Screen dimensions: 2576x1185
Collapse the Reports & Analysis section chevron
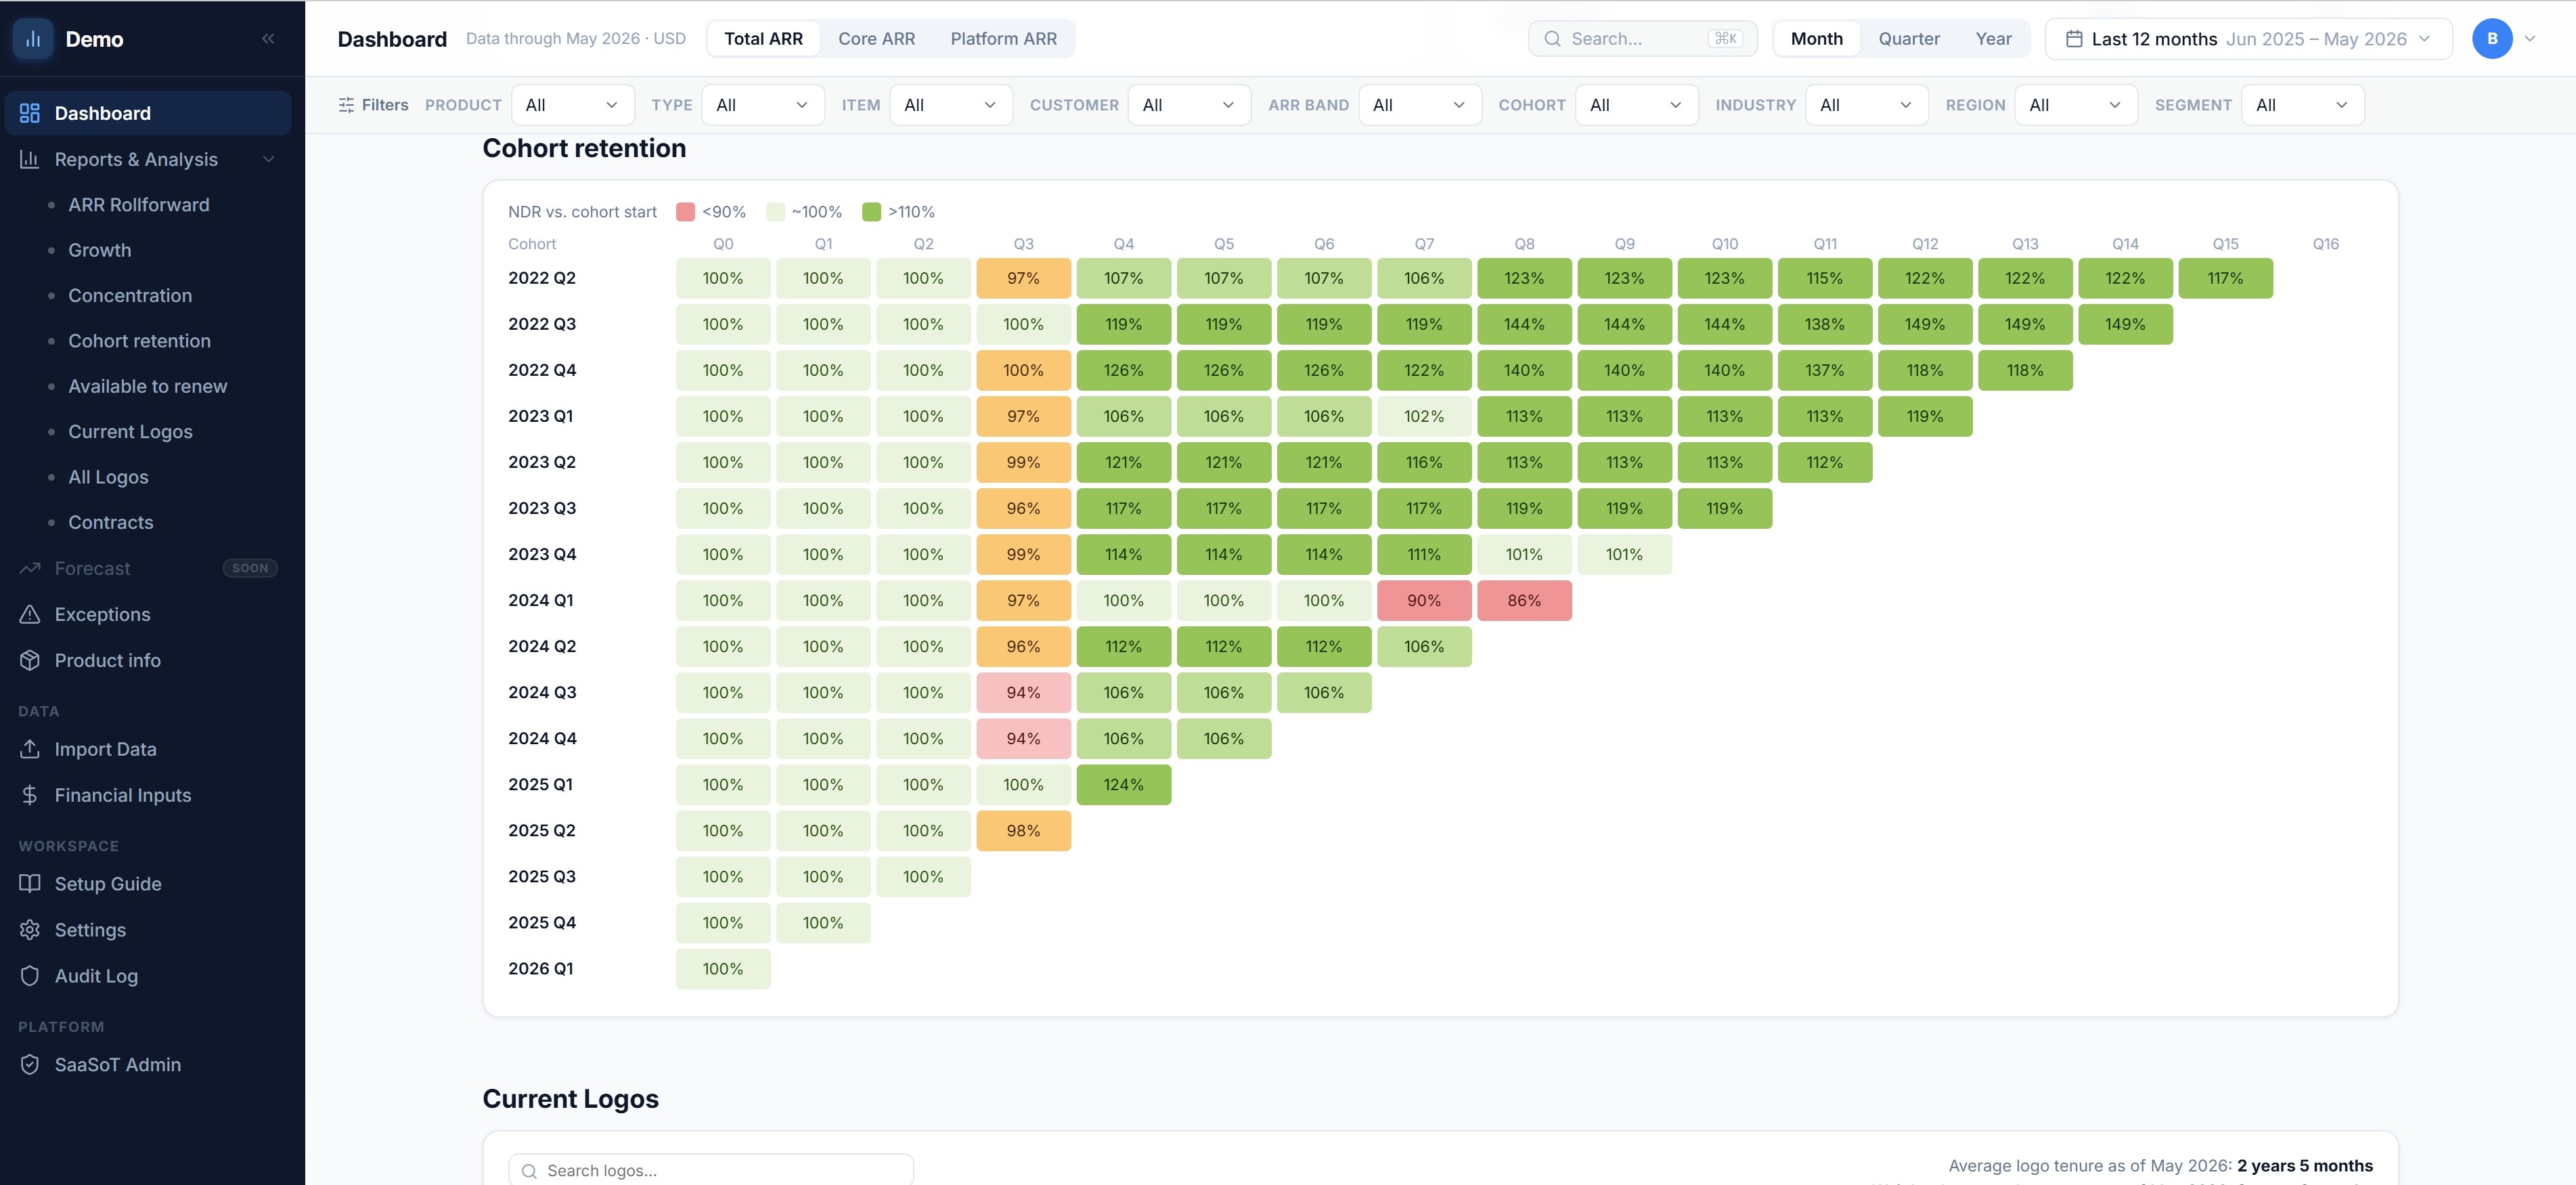268,159
